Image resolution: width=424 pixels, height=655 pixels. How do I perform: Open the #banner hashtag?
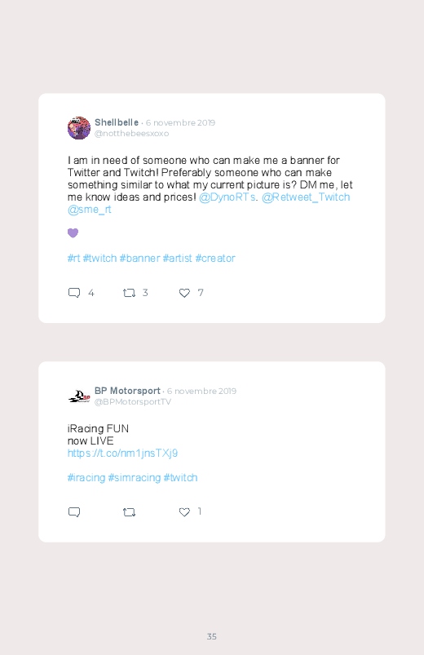tap(139, 258)
